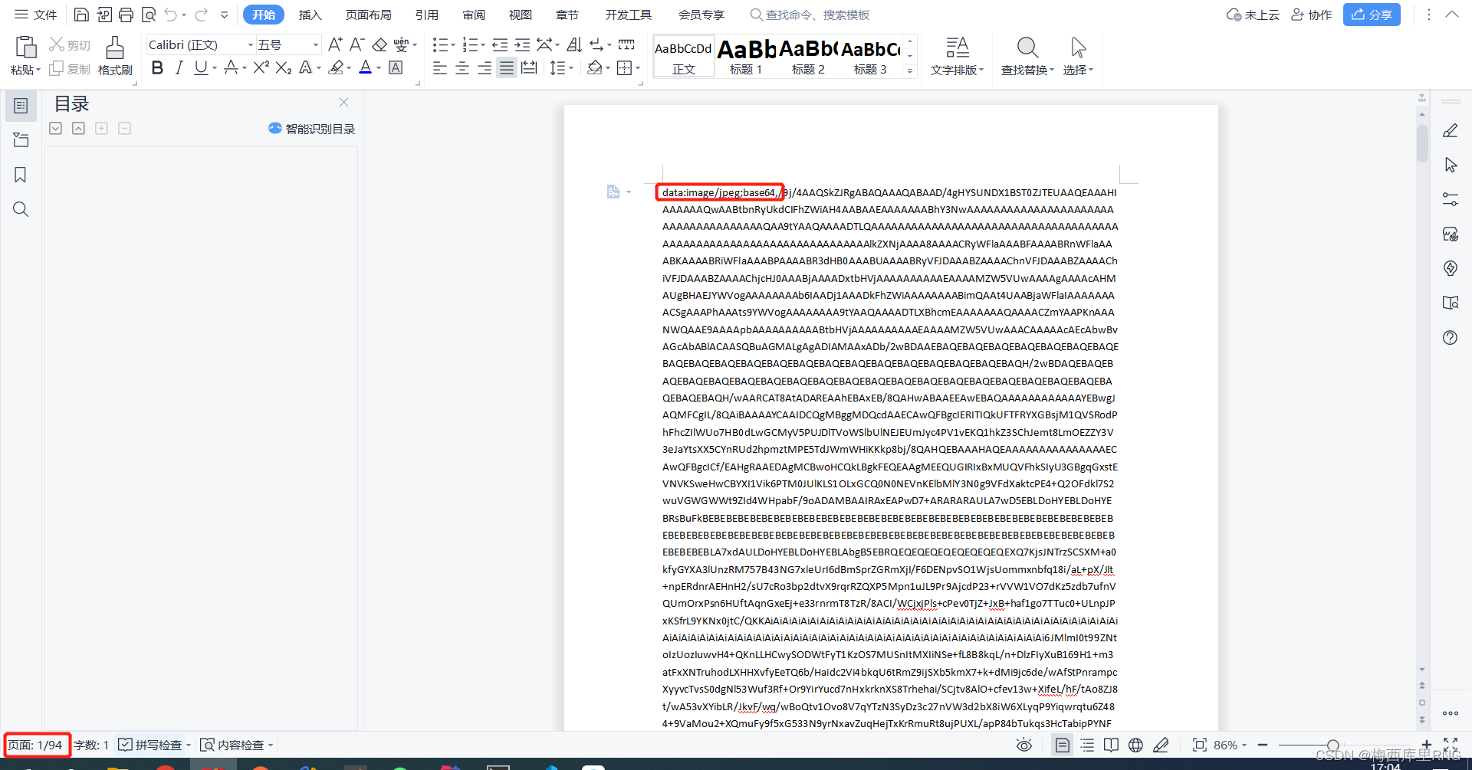Click the Collaborate (协作) button

[x=1312, y=15]
